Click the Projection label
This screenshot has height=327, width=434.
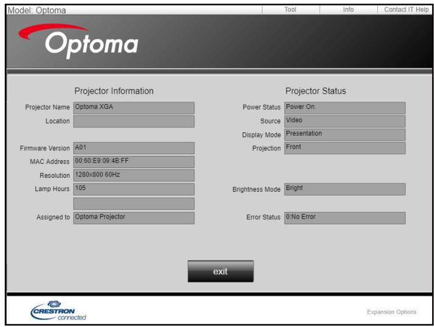[266, 149]
